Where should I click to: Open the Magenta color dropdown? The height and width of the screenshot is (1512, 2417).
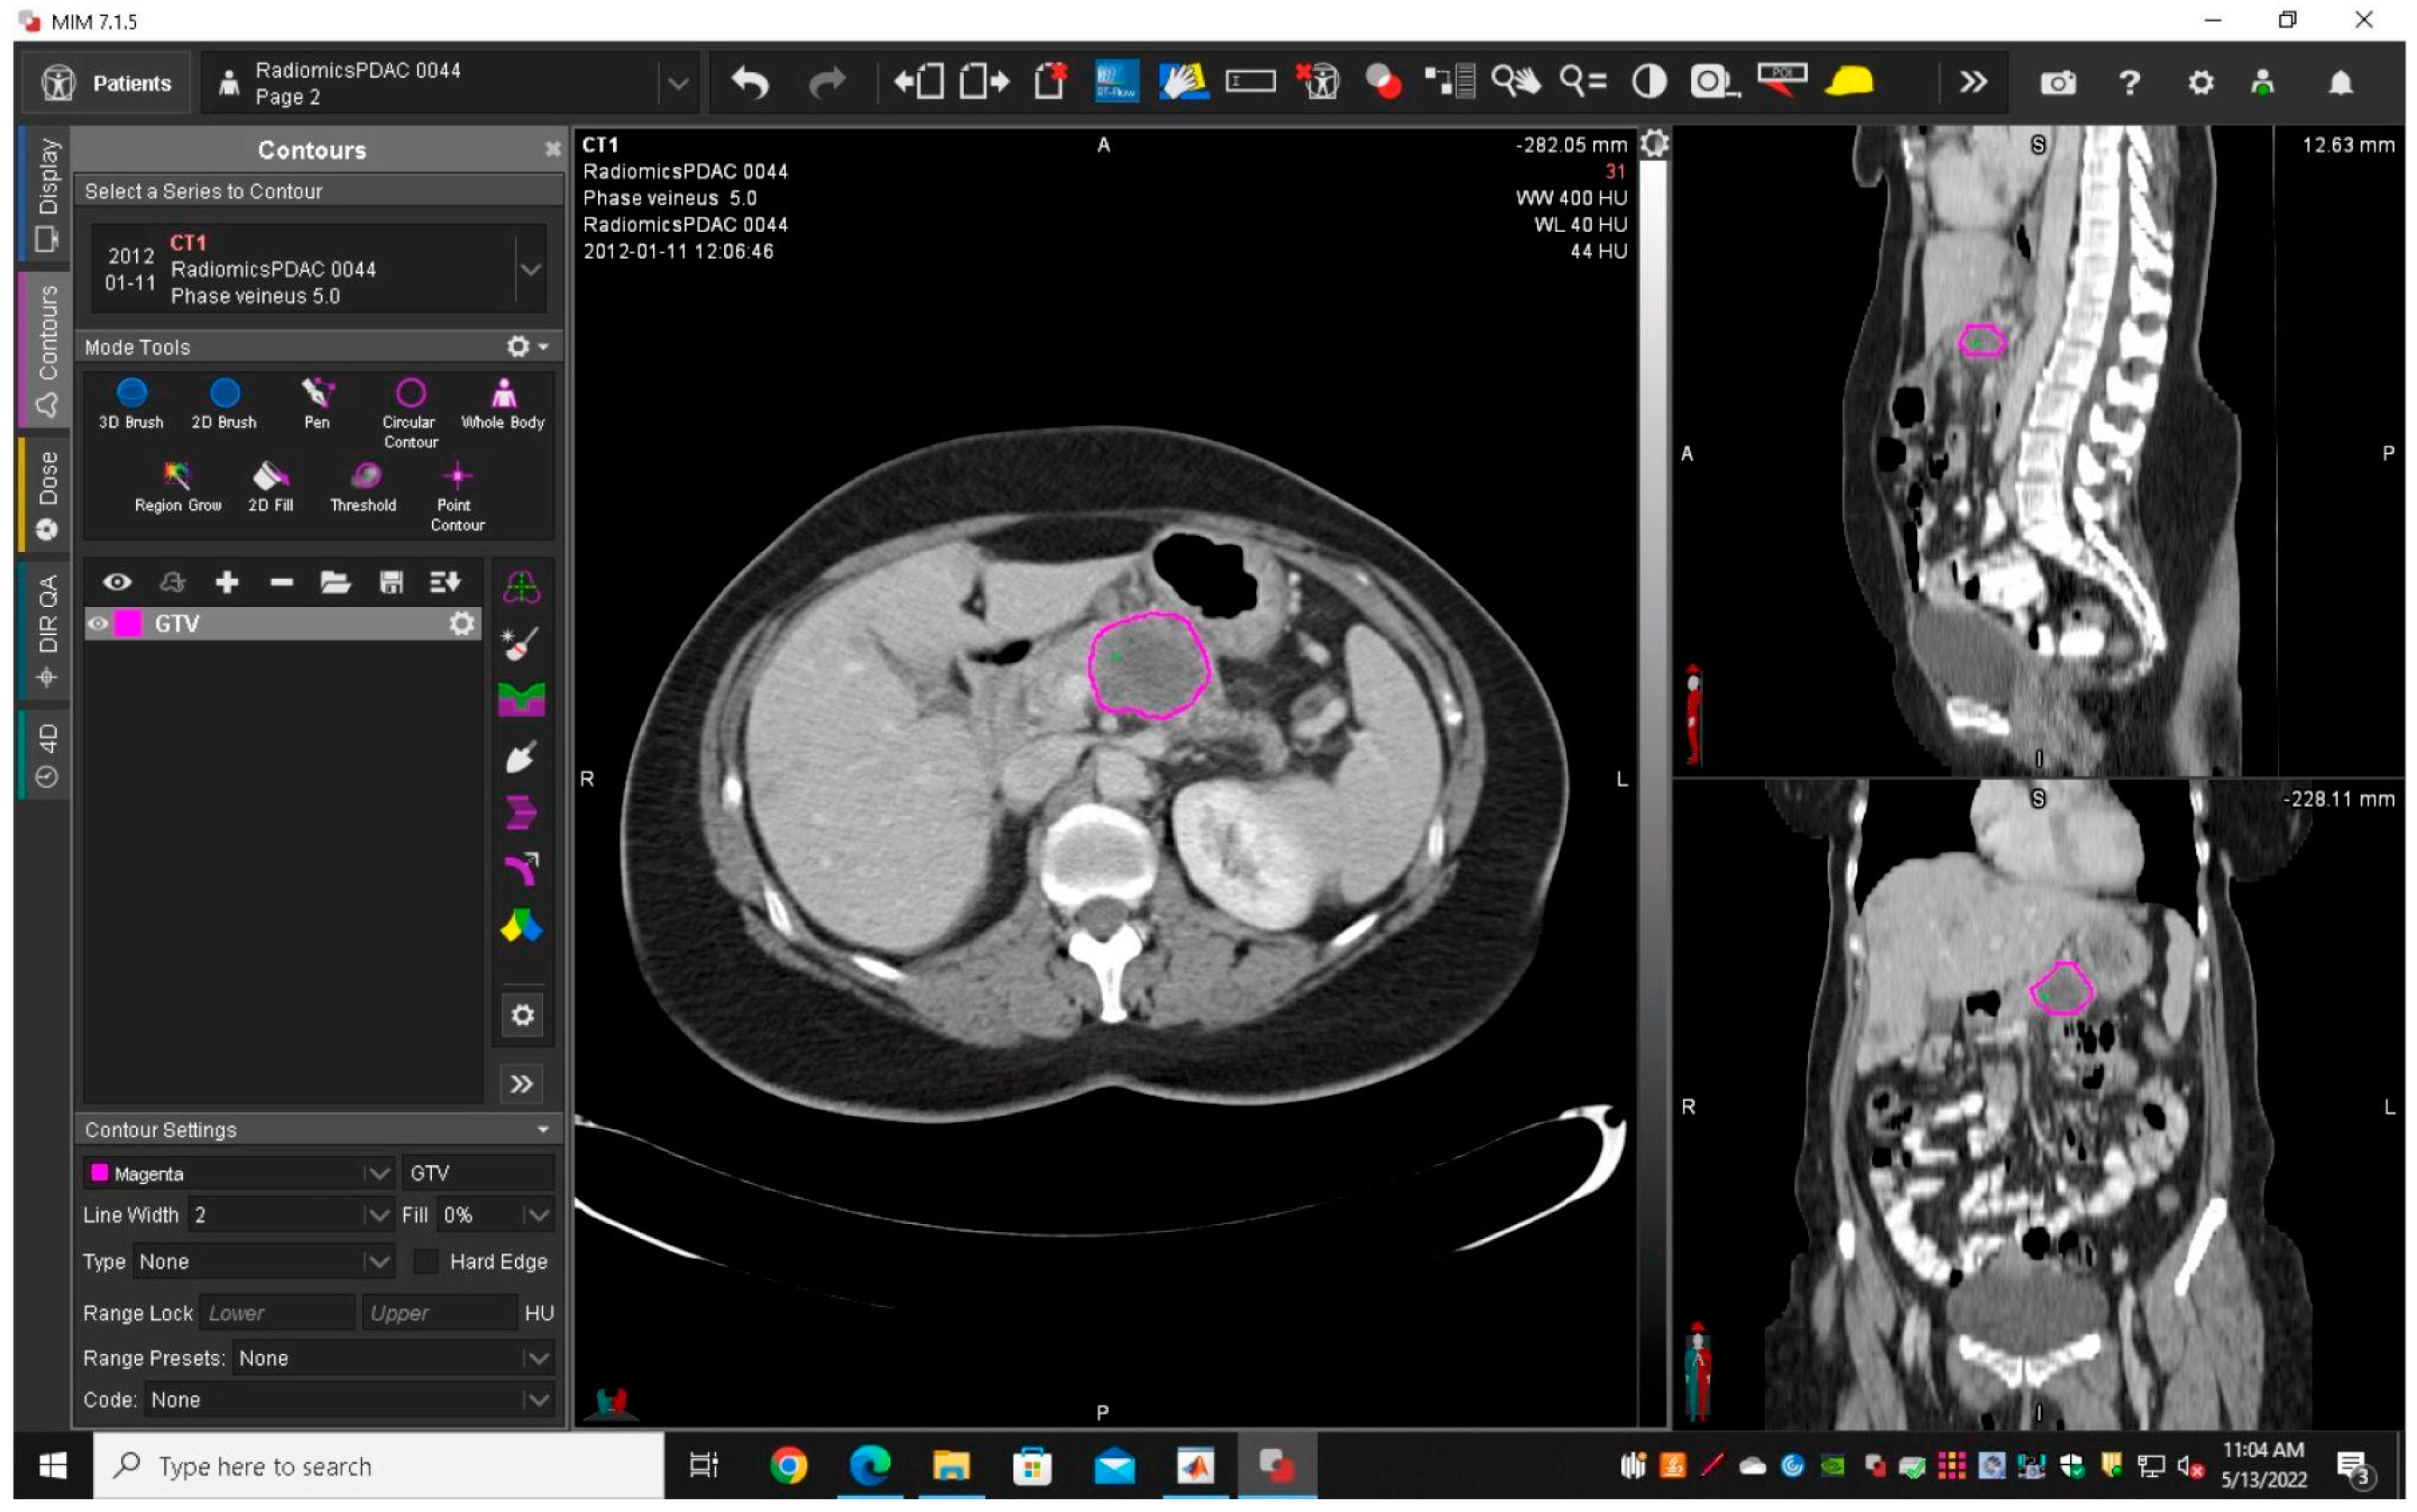click(x=377, y=1173)
